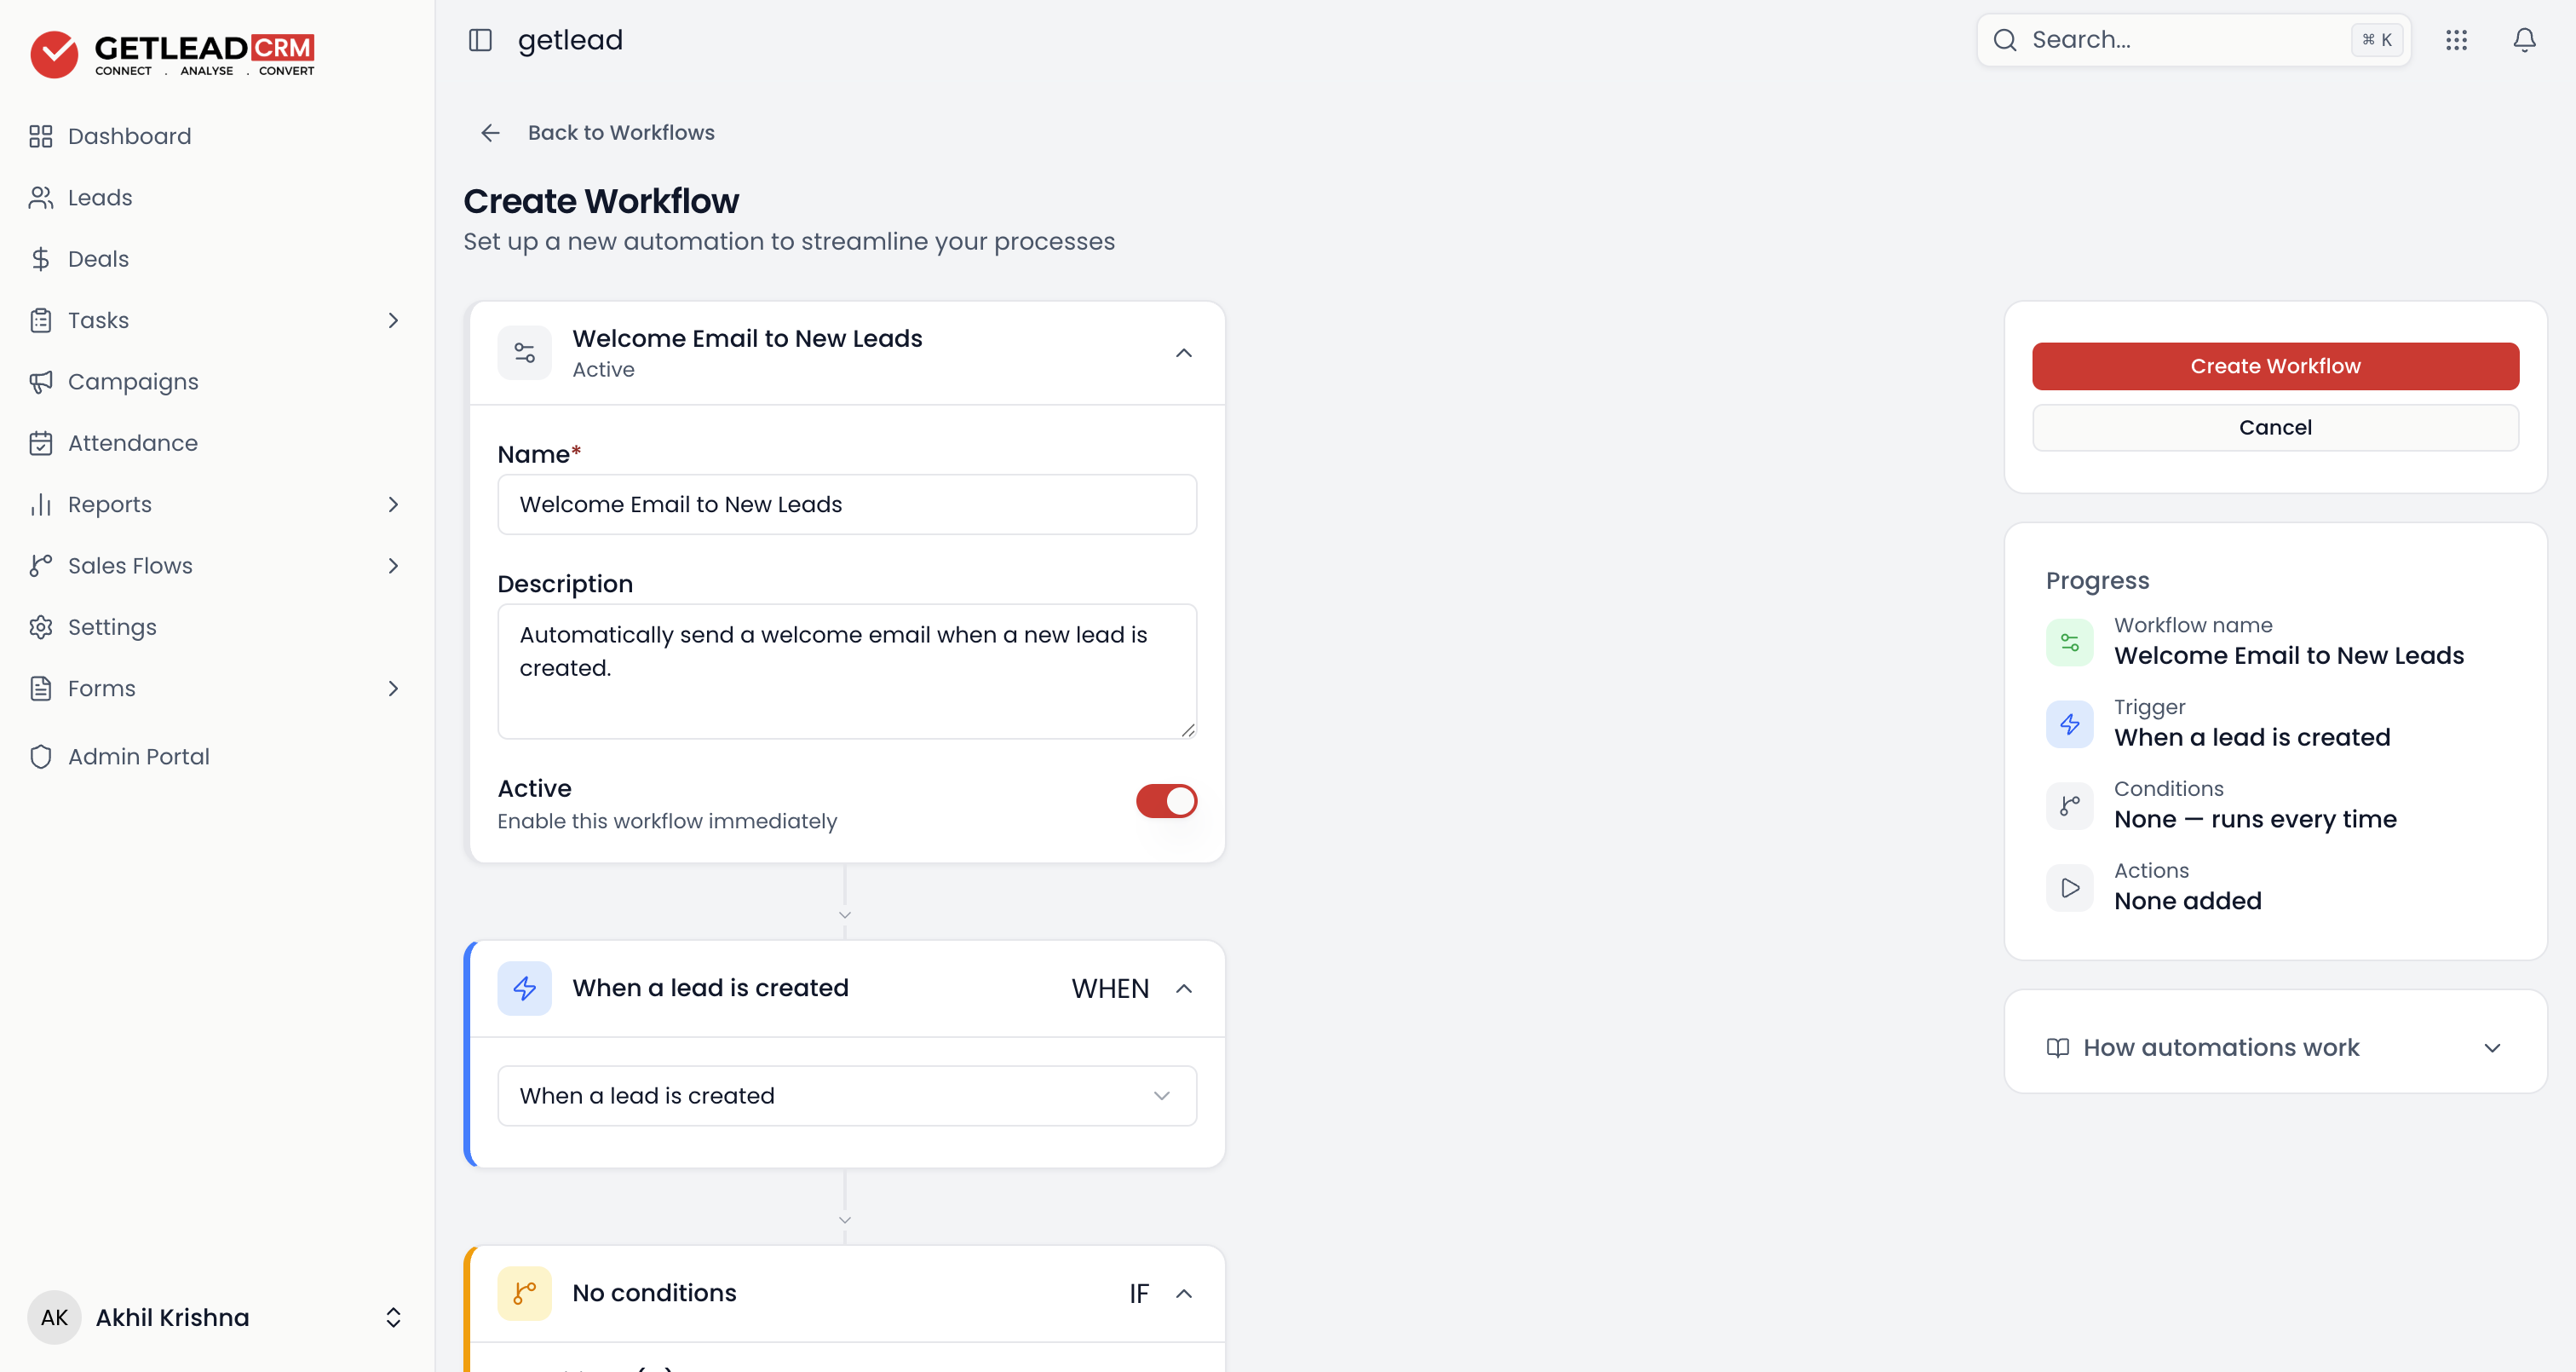
Task: Click the Cancel button
Action: pyautogui.click(x=2275, y=427)
